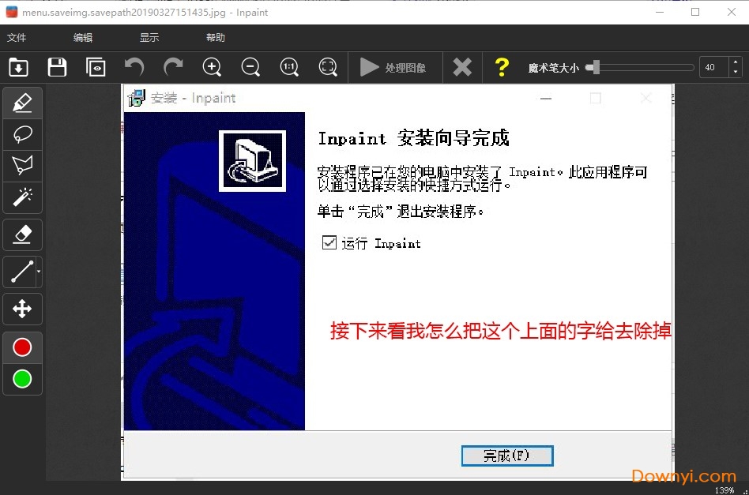Set image zoom to 1:1 actual size
Viewport: 749px width, 495px height.
[289, 67]
